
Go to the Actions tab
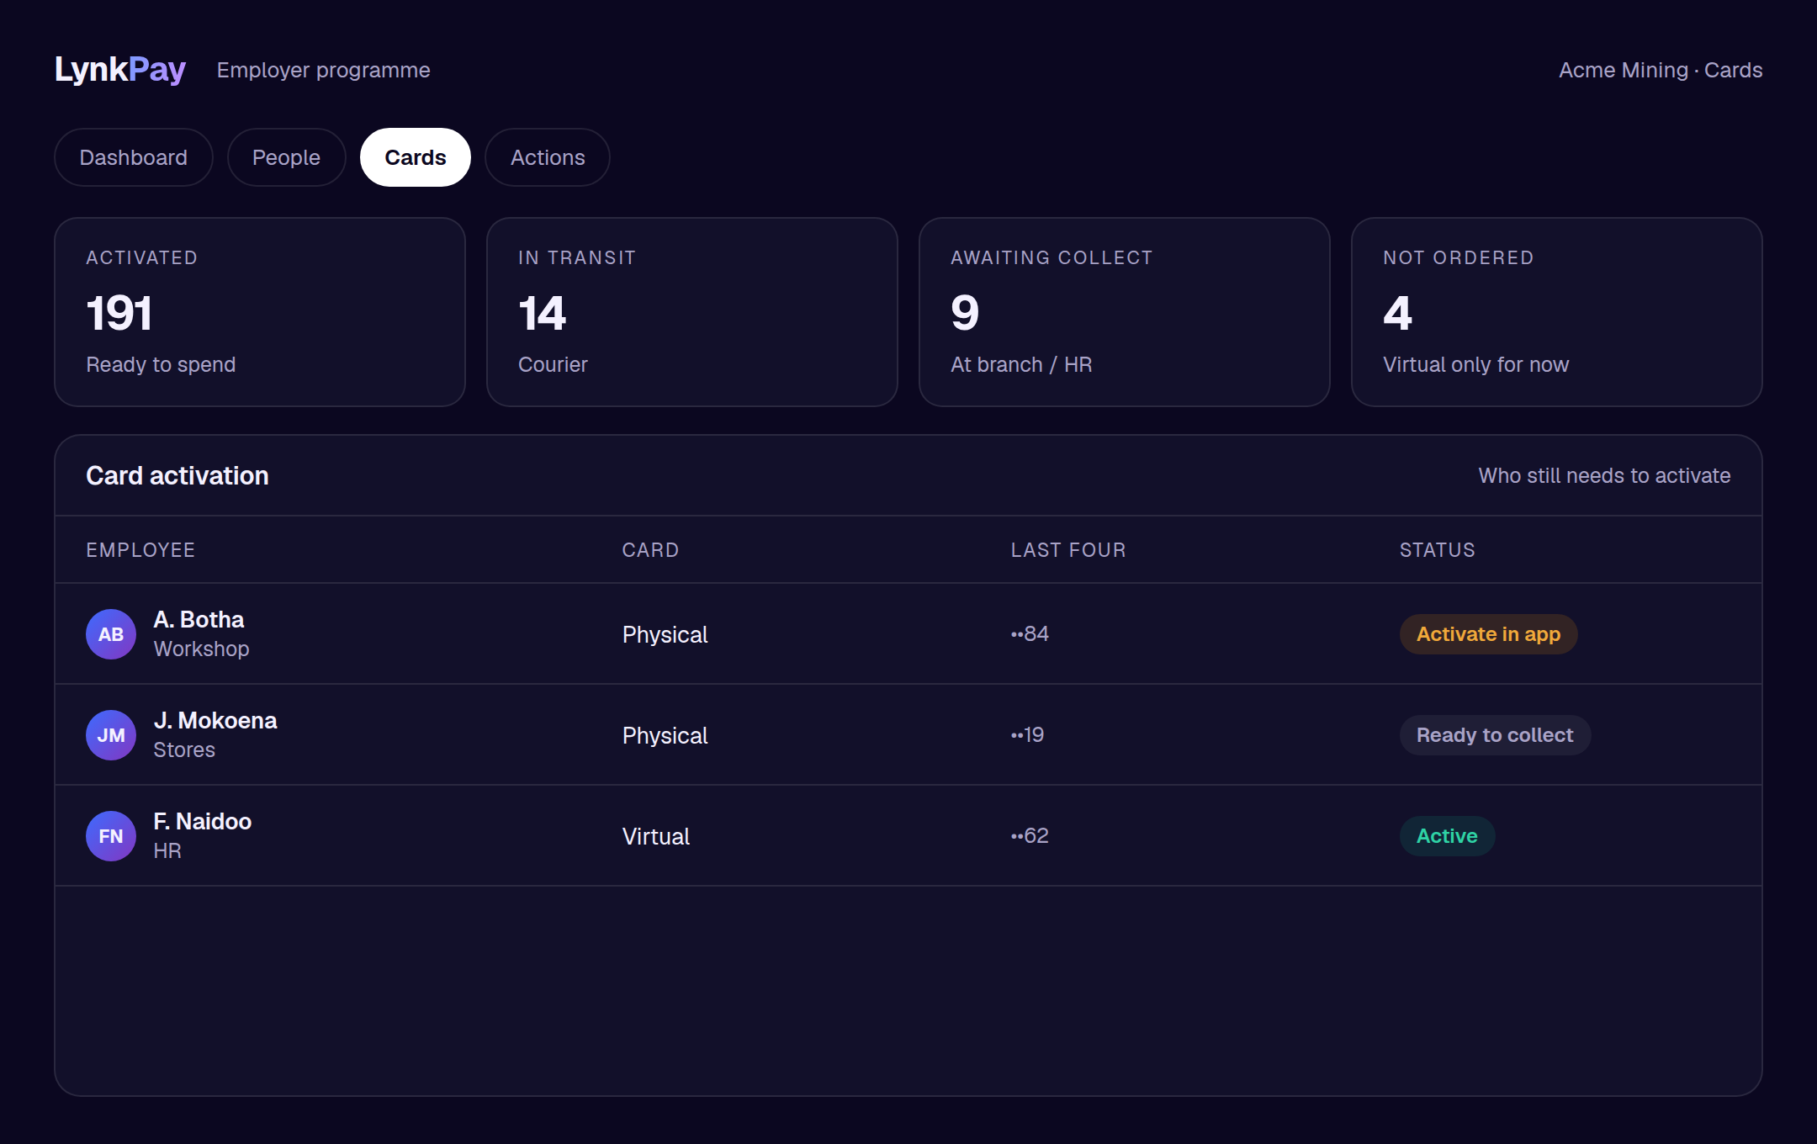548,157
